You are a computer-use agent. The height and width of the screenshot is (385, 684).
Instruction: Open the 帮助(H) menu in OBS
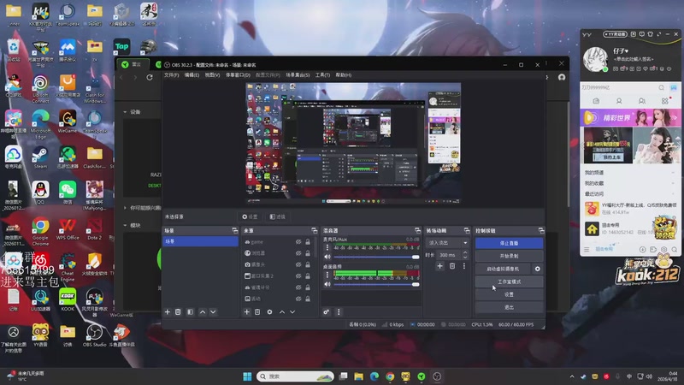[x=344, y=75]
